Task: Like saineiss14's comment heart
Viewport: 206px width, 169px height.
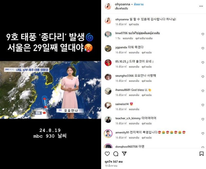Action: click(203, 105)
